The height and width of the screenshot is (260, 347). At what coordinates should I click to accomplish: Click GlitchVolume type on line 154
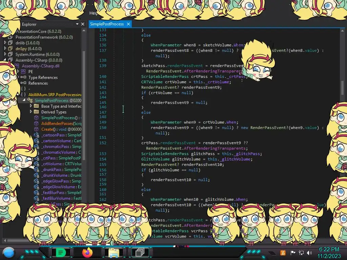(x=155, y=159)
